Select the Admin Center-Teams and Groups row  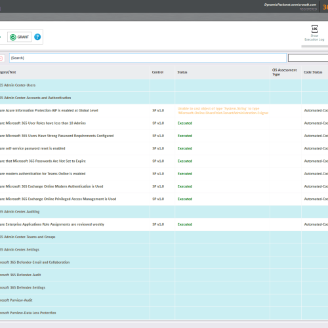point(164,237)
